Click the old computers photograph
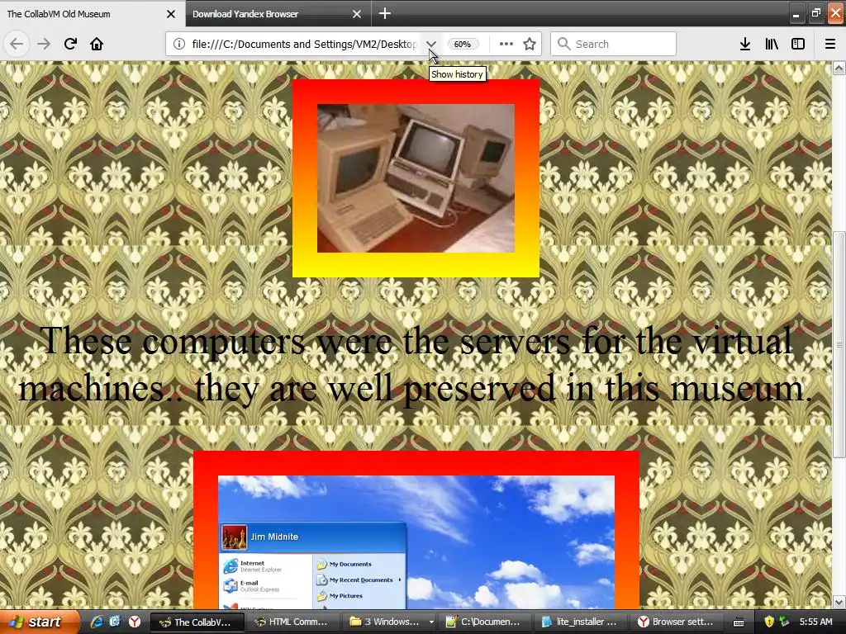 [x=416, y=178]
